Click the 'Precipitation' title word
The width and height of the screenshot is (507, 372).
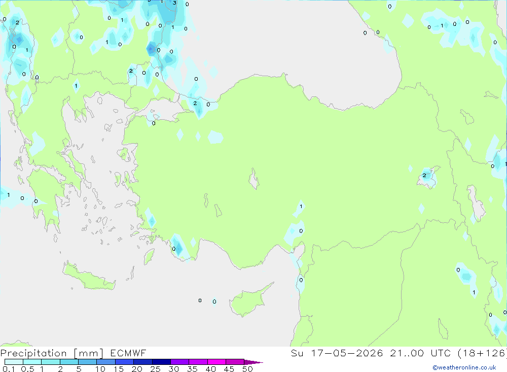33,353
